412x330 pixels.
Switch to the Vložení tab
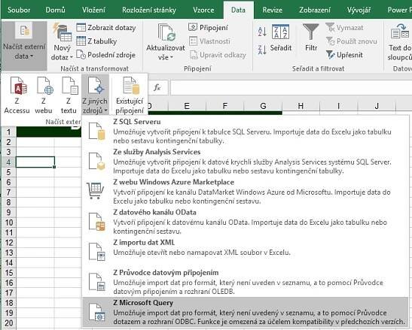[93, 10]
